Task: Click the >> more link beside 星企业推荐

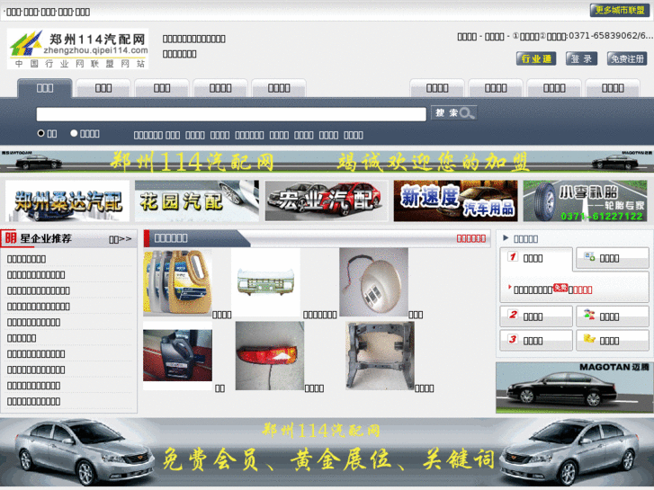Action: coord(121,239)
